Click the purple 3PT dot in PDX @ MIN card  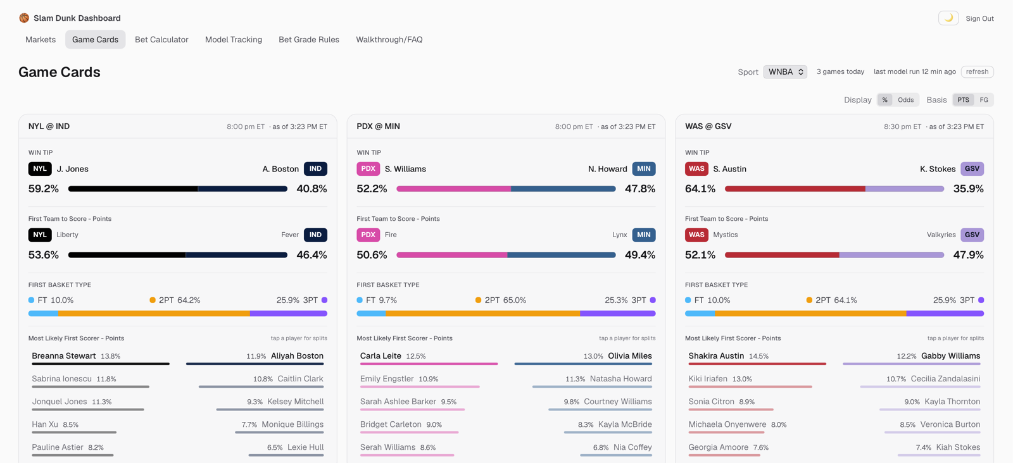tap(653, 300)
